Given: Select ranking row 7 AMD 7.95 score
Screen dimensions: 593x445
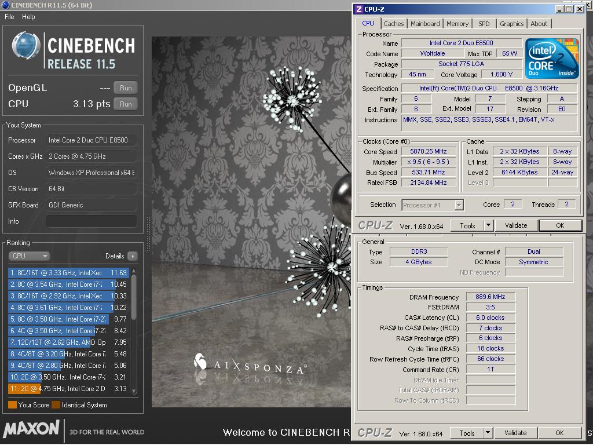Looking at the screenshot, I should (x=68, y=342).
